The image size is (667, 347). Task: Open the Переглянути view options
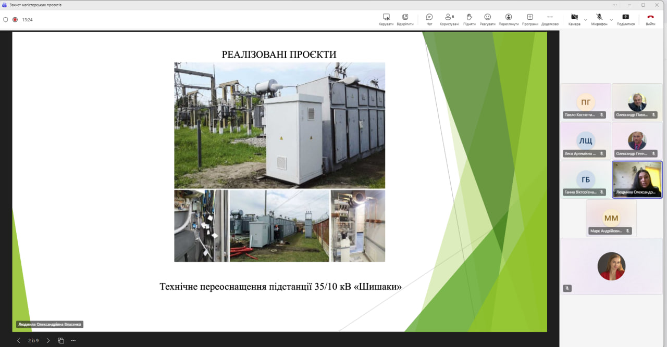[509, 20]
